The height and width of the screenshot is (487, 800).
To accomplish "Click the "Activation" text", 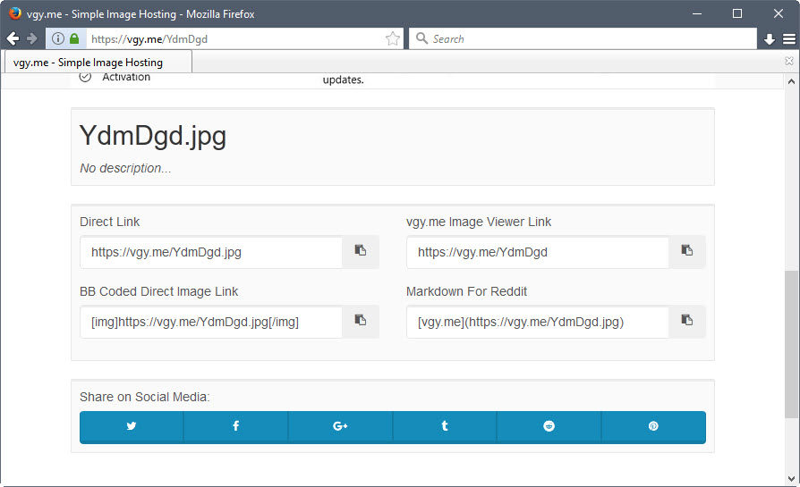I will point(126,77).
